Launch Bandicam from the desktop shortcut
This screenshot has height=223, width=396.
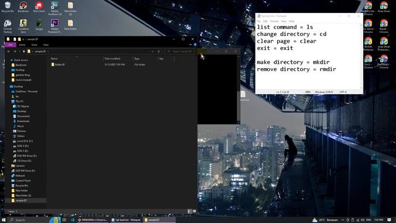24,7
